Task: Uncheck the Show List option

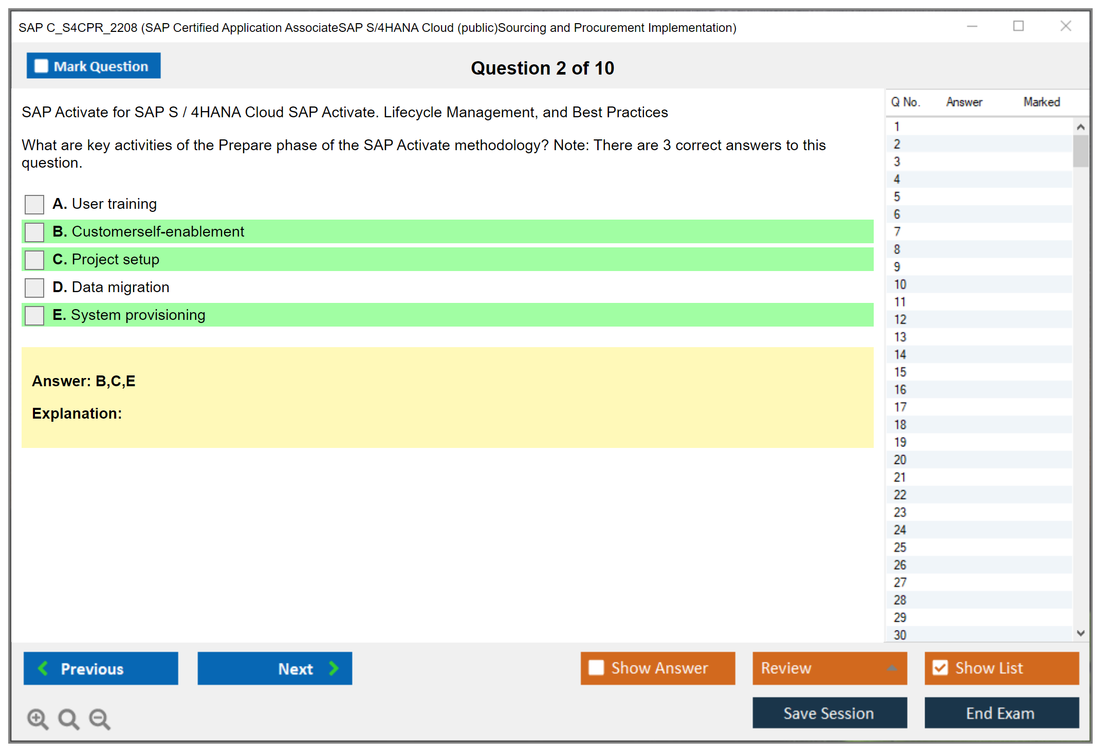Action: pyautogui.click(x=940, y=668)
